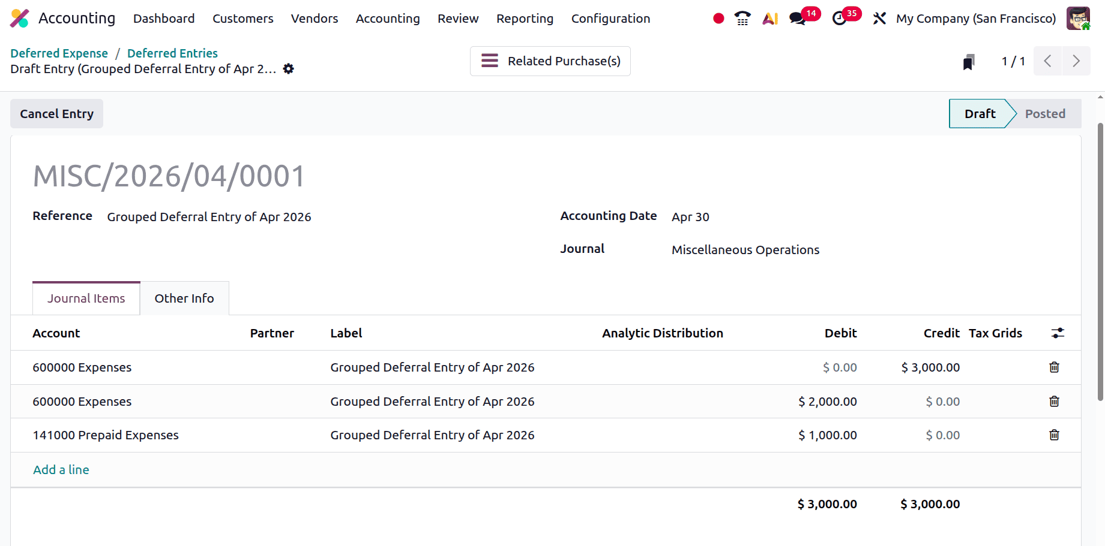
Task: Open the user avatar menu
Action: 1078,19
